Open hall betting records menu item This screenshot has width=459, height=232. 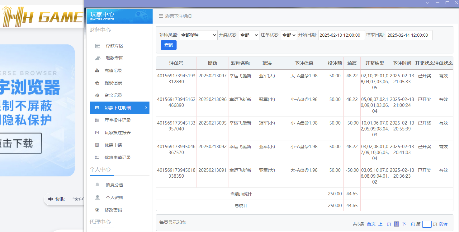click(117, 120)
